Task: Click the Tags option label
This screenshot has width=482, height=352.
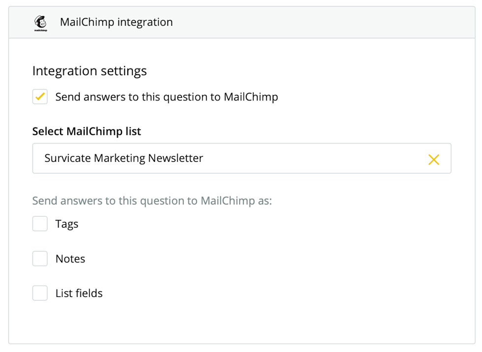Action: 67,224
